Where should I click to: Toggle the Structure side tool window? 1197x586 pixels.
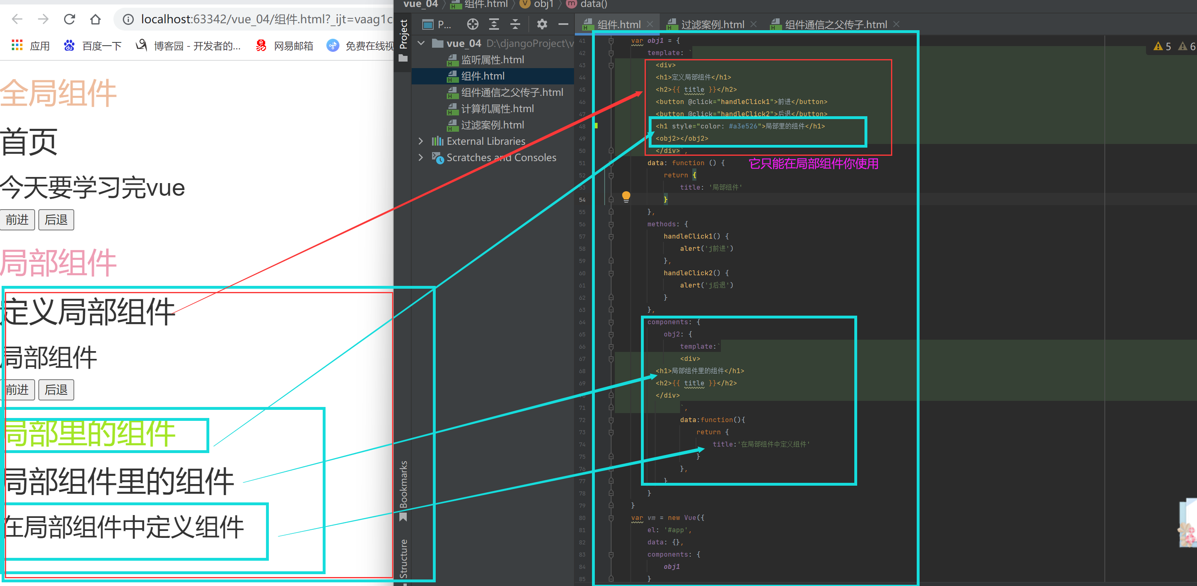click(403, 559)
